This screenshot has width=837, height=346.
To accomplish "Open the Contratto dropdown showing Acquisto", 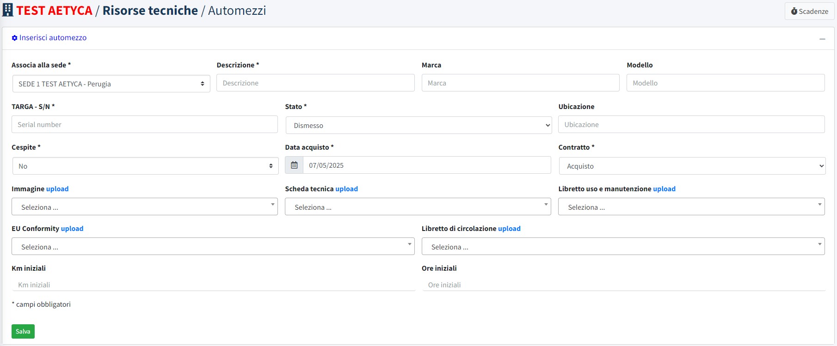I will (x=692, y=166).
